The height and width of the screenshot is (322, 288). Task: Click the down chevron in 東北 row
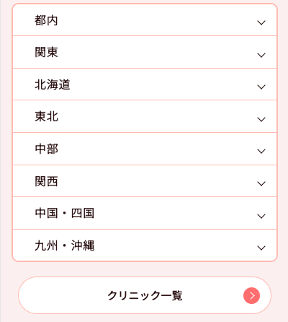point(261,119)
